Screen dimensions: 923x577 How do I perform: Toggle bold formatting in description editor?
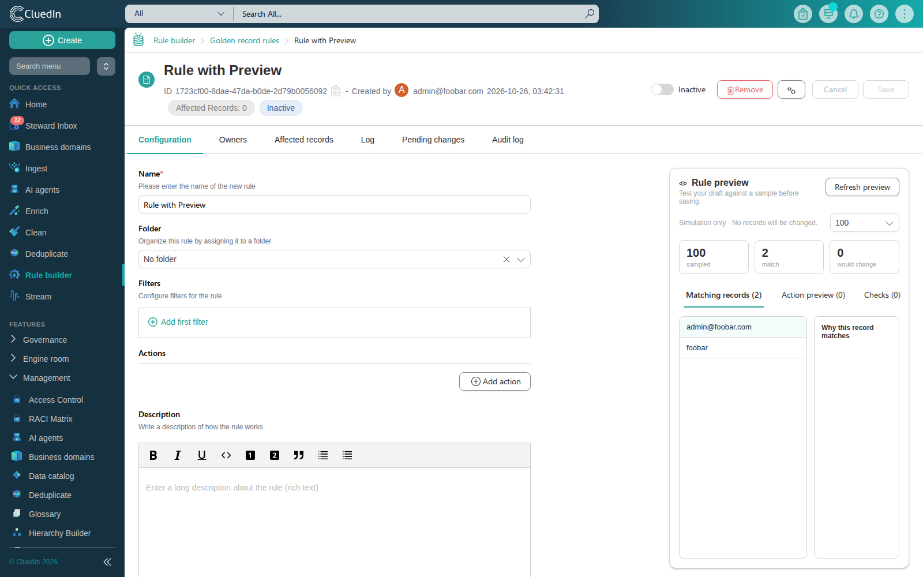(153, 455)
